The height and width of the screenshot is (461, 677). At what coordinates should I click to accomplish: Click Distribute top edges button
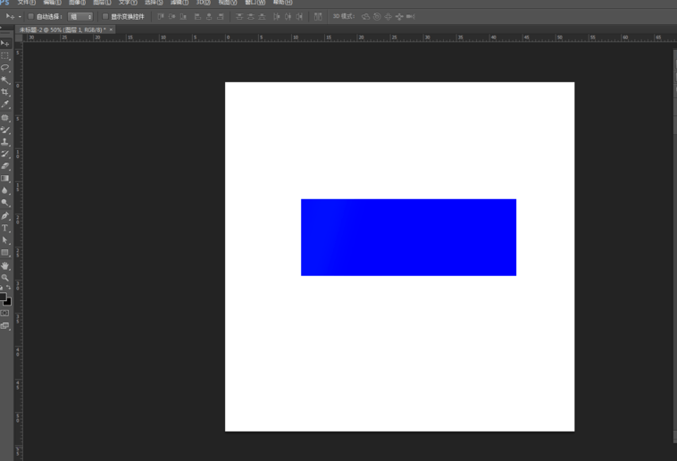(x=239, y=16)
